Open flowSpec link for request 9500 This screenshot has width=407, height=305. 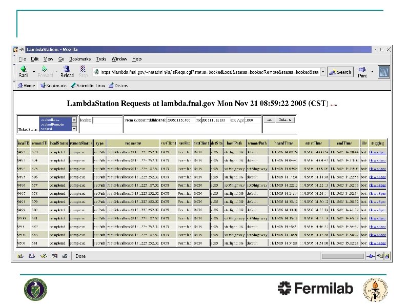click(377, 218)
